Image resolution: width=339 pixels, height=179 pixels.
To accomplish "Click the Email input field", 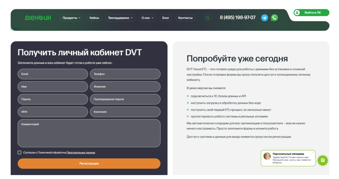I will pos(53,74).
